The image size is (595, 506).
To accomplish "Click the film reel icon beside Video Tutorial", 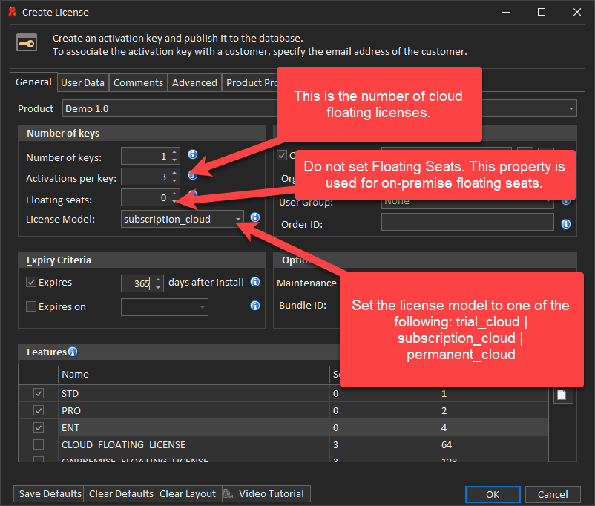I will [228, 494].
